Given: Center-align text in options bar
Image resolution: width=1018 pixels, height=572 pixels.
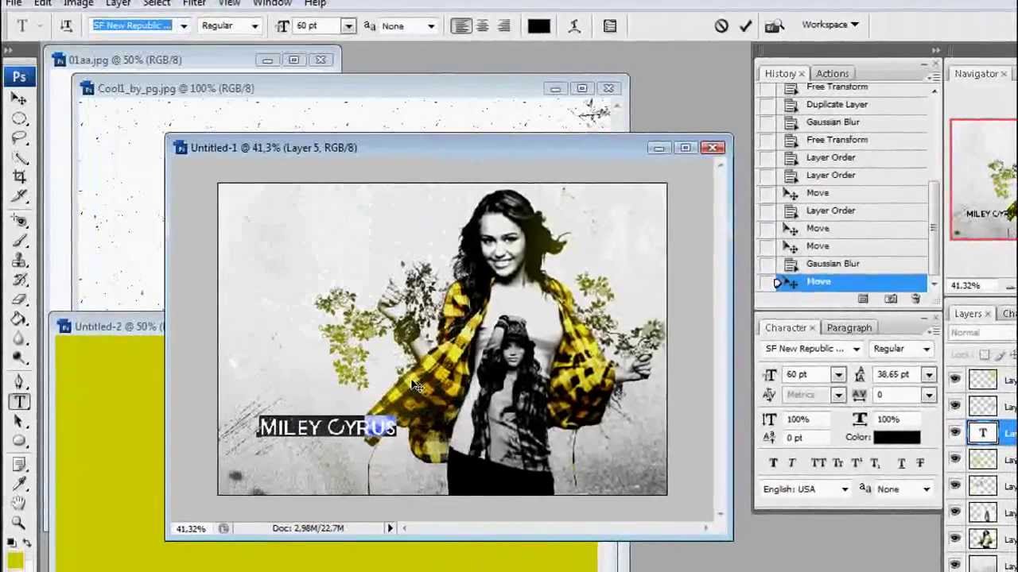Looking at the screenshot, I should coord(482,26).
